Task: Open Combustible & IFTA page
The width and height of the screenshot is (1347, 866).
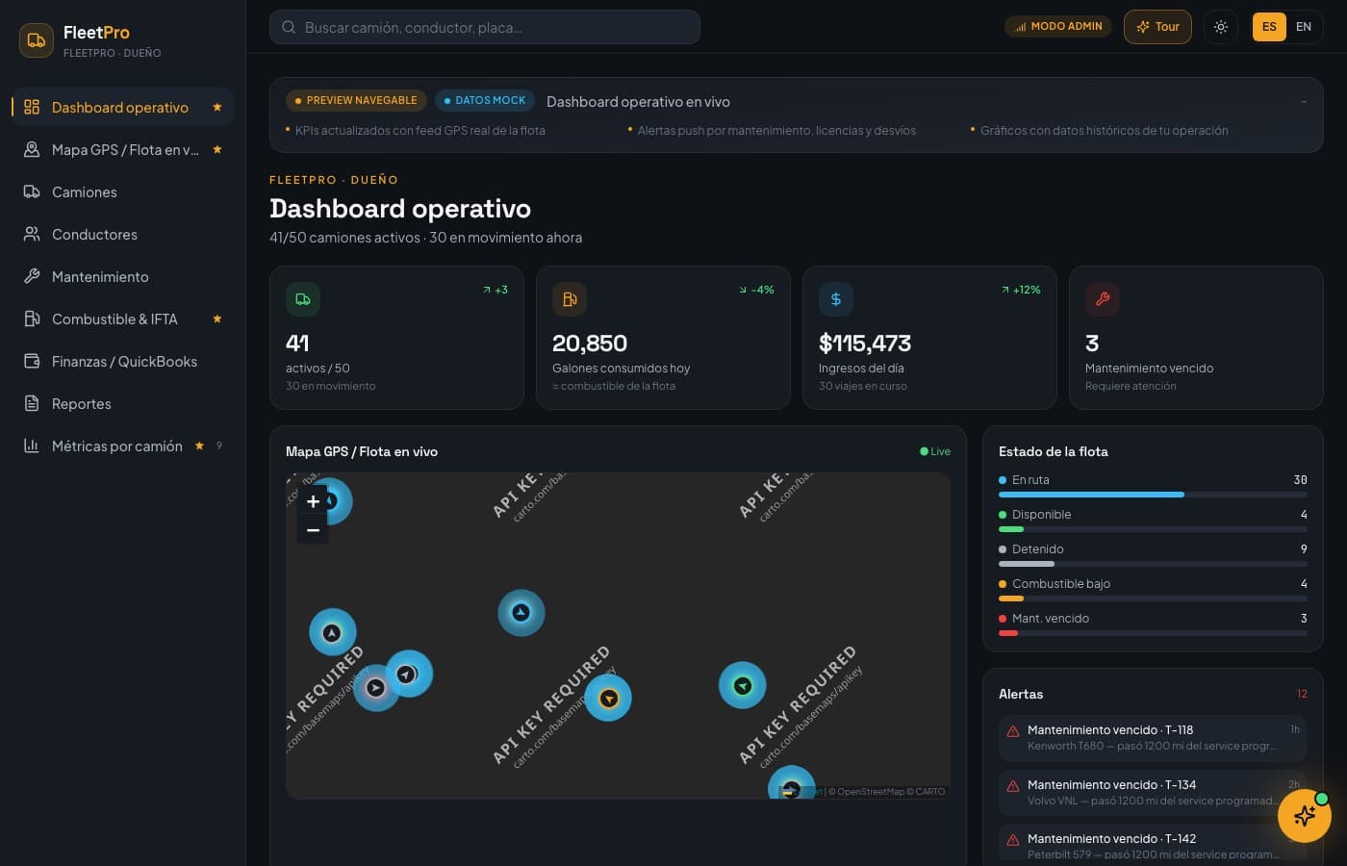Action: 122,318
